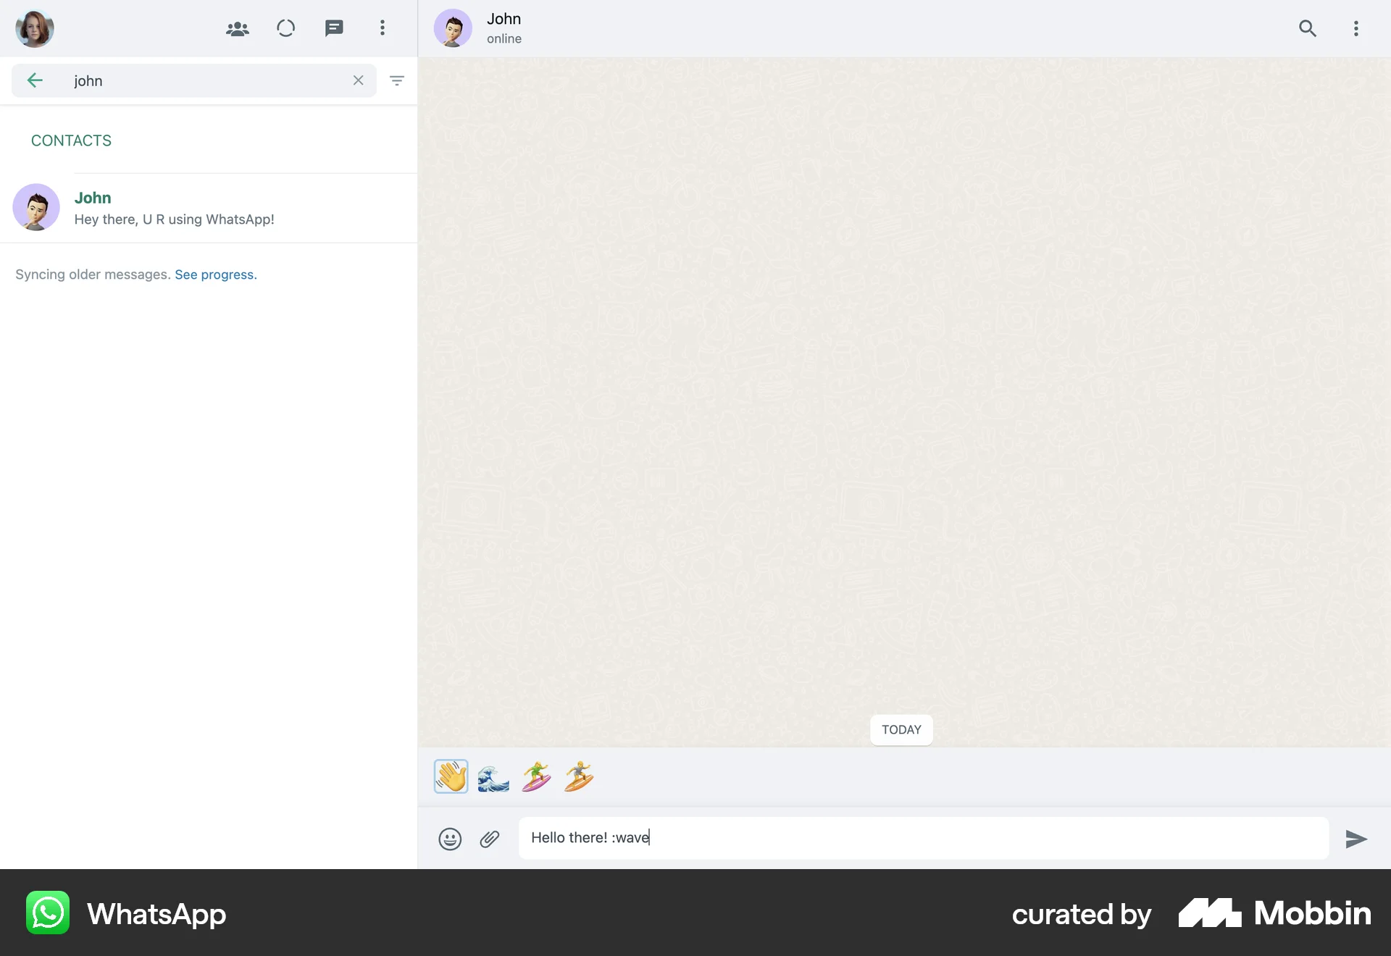Go back from search results

click(35, 80)
